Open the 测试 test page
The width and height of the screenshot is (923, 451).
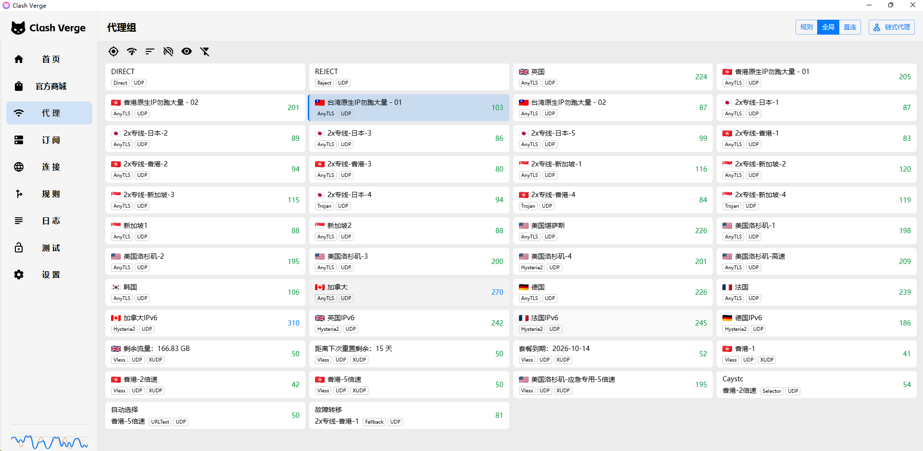49,248
